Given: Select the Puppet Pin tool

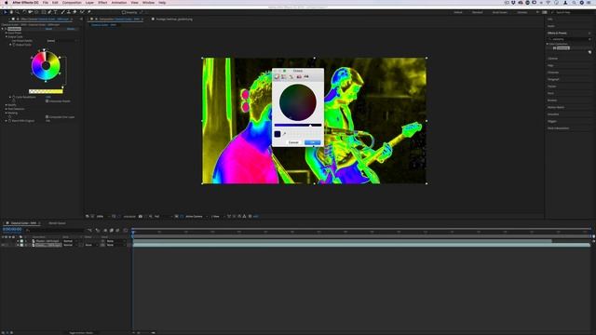Looking at the screenshot, I should (89, 12).
